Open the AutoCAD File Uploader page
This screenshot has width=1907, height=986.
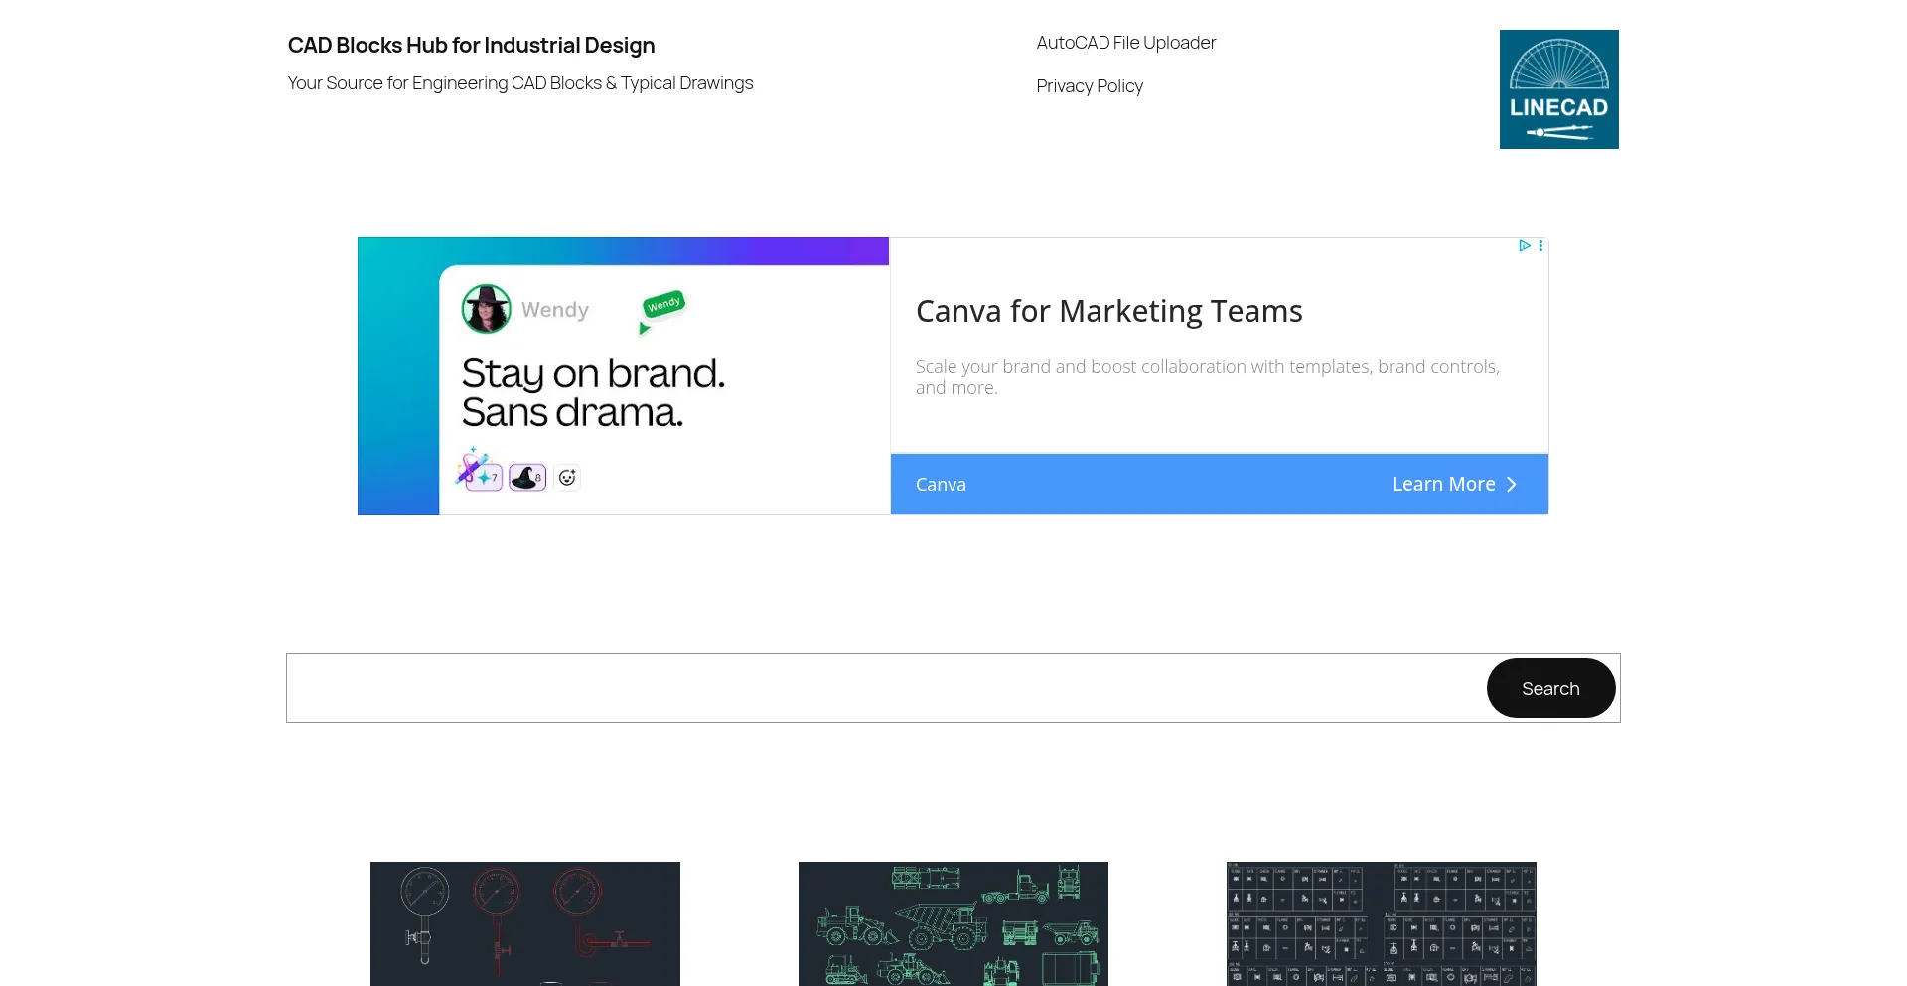click(1125, 43)
